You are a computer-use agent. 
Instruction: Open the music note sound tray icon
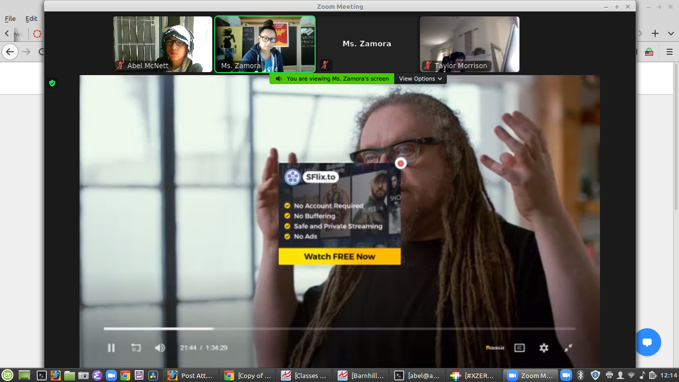point(642,376)
